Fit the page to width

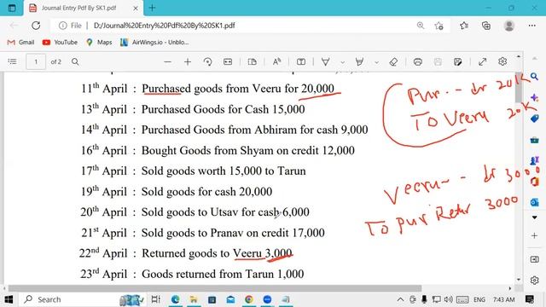click(x=228, y=62)
